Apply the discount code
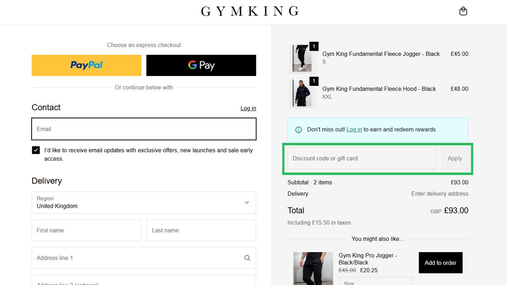This screenshot has width=507, height=285. coord(455,158)
